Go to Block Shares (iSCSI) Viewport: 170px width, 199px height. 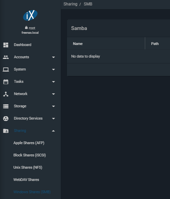(30, 155)
